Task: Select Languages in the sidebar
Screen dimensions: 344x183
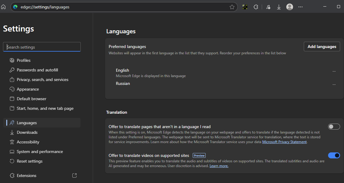Action: (x=42, y=123)
